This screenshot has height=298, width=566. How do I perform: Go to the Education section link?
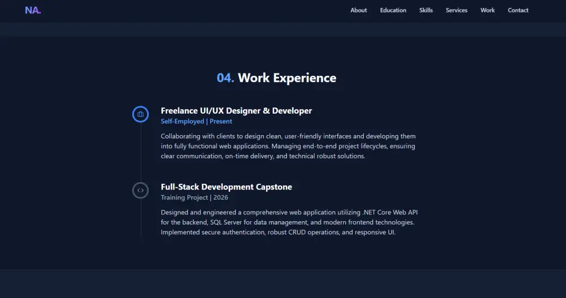coord(393,11)
